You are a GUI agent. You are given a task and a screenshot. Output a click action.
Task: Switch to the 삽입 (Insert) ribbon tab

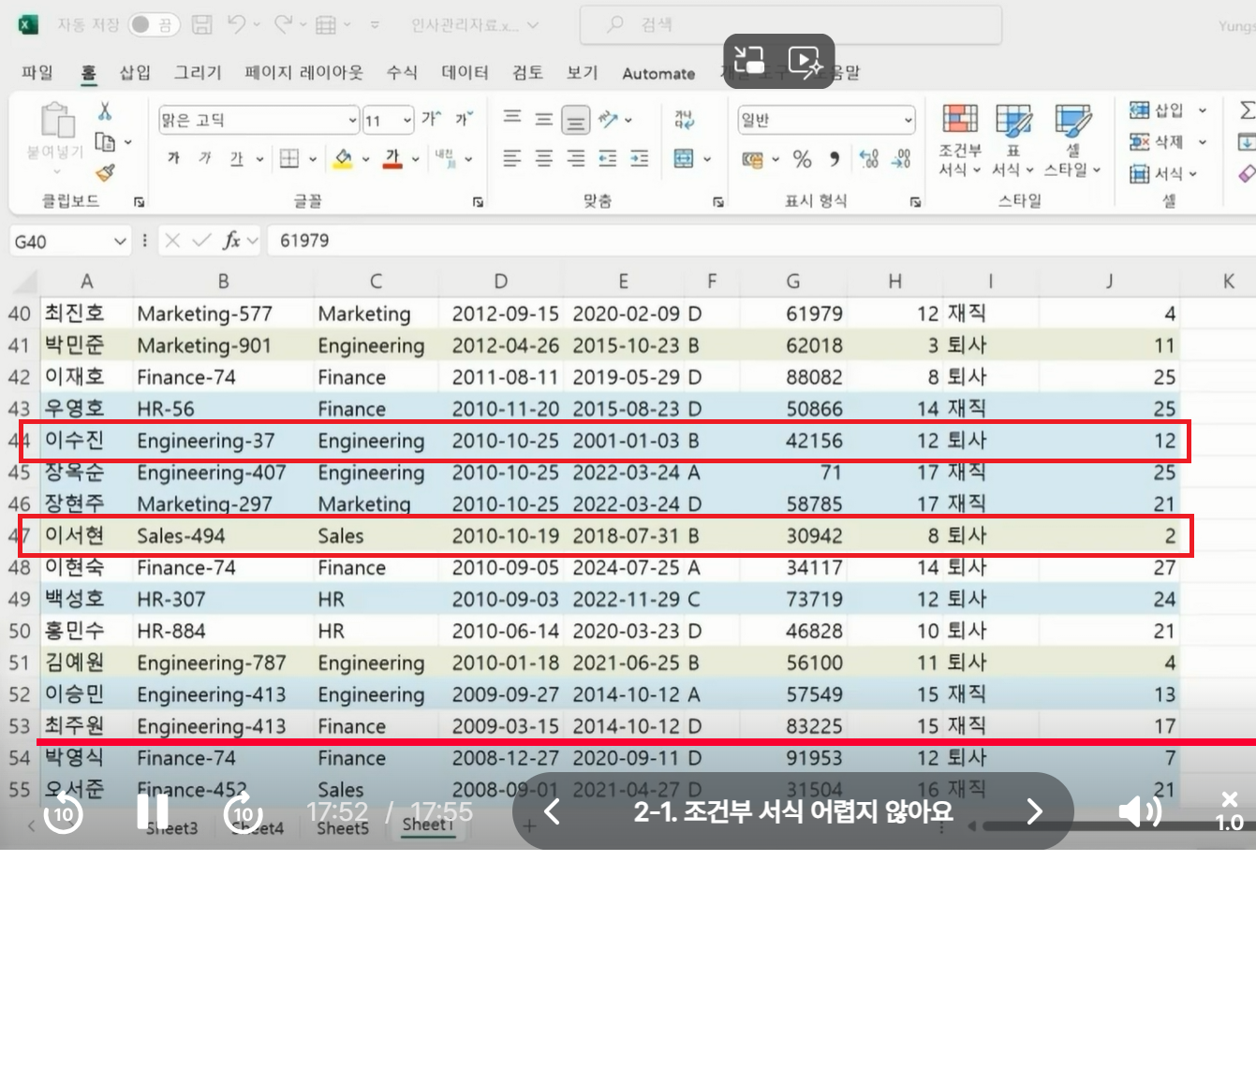point(135,72)
